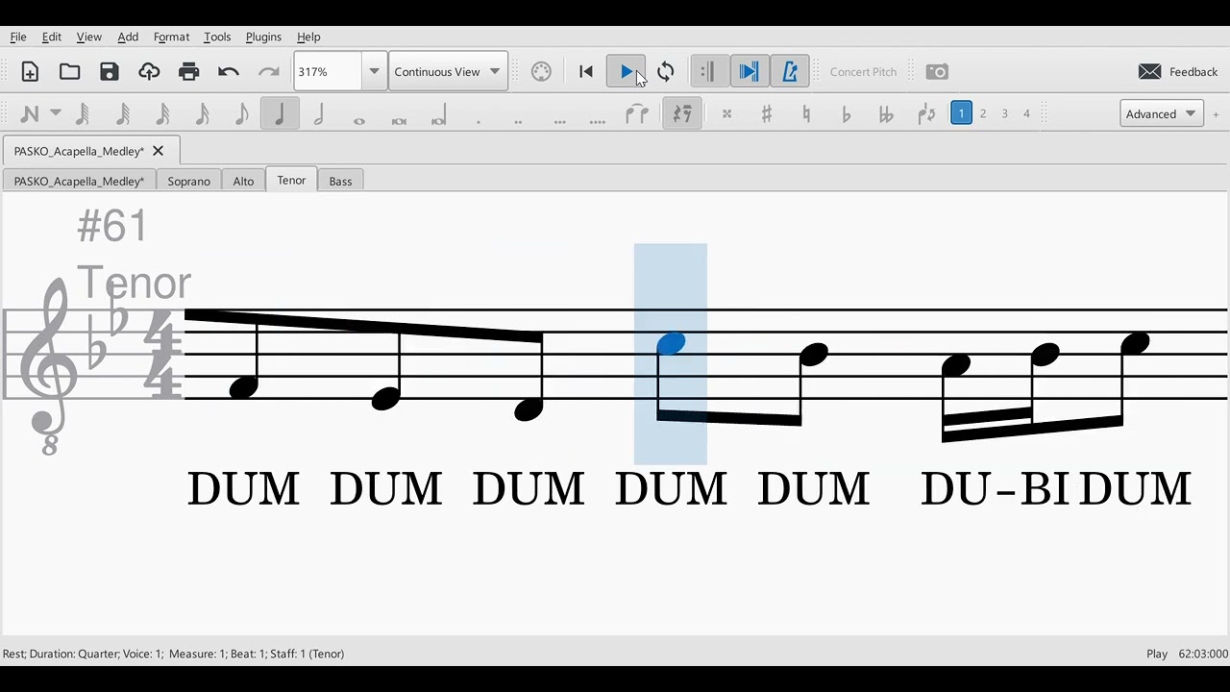Start playback with the Play button
Image resolution: width=1230 pixels, height=692 pixels.
pos(626,72)
